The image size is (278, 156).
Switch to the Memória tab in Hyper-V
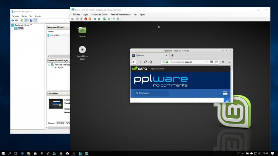click(x=61, y=122)
